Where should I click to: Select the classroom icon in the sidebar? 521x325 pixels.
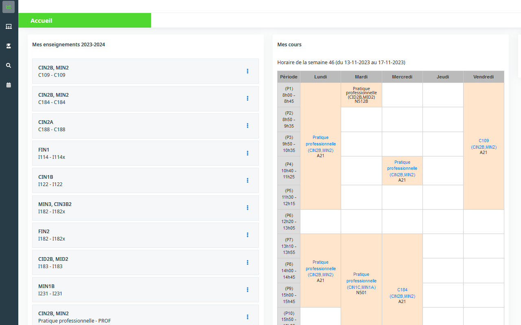coord(8,26)
